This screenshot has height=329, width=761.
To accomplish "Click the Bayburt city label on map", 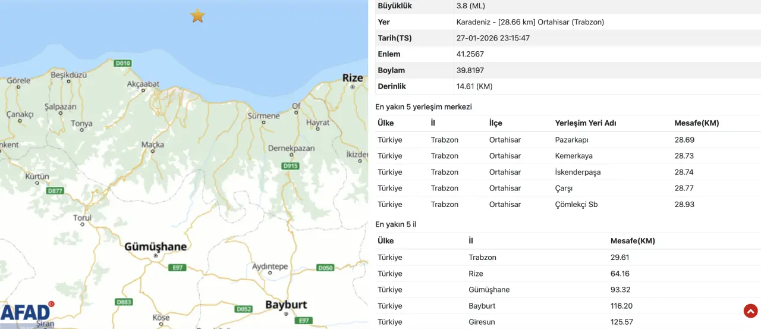I will [286, 305].
